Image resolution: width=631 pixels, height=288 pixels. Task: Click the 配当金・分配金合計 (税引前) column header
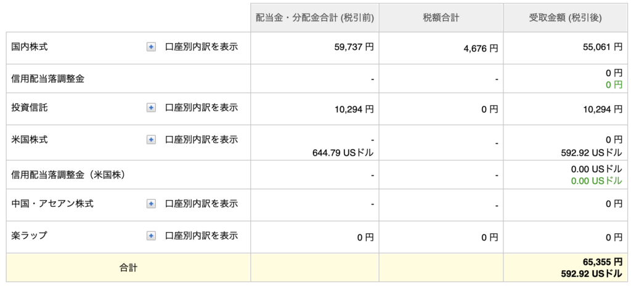[315, 18]
